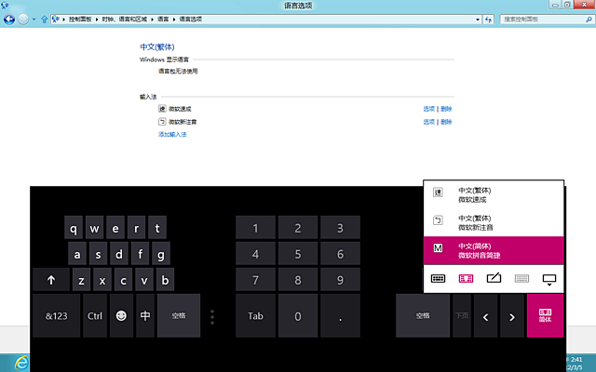Click the greyed-out full keyboard layout icon
The height and width of the screenshot is (372, 596).
pyautogui.click(x=521, y=279)
